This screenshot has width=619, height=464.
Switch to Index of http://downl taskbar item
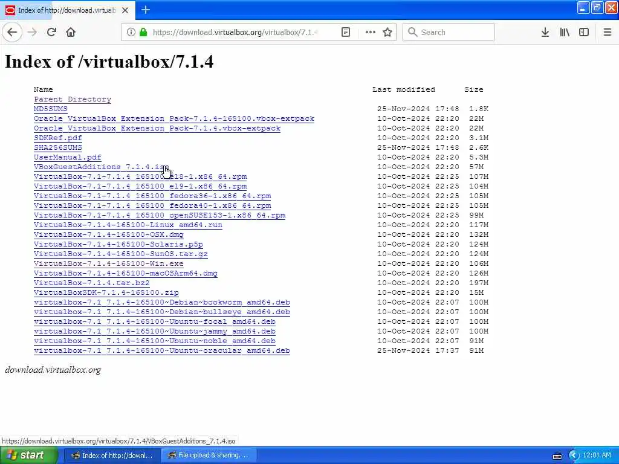[x=111, y=456]
